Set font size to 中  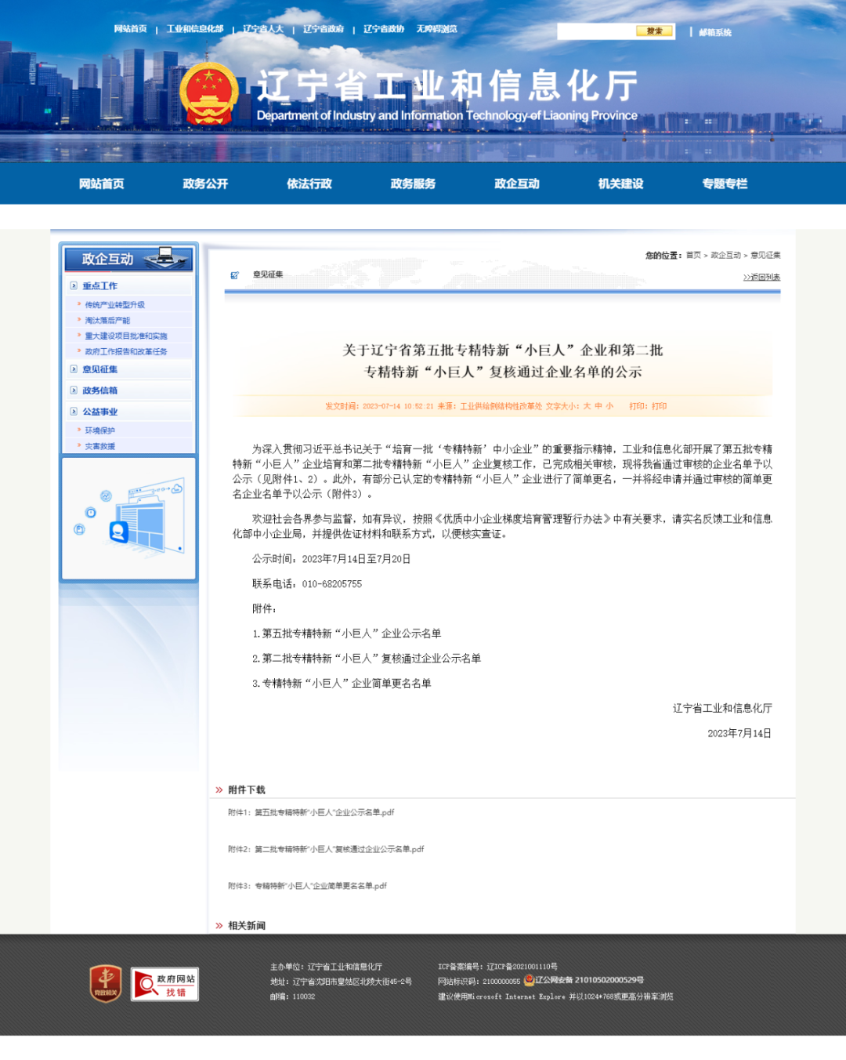click(x=598, y=406)
